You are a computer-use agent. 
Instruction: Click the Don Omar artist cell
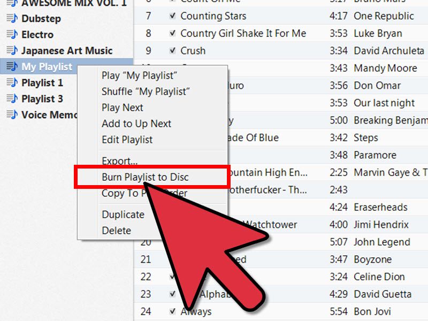tap(377, 86)
